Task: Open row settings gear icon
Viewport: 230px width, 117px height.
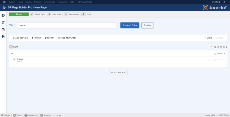Action: [224, 47]
